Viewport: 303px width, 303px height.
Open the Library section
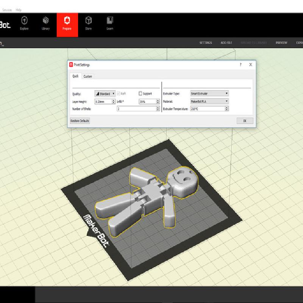[45, 23]
